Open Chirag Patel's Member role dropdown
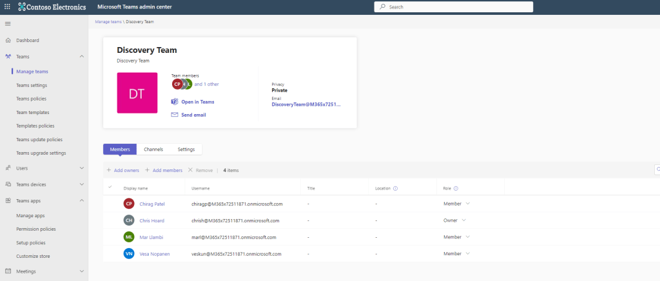This screenshot has width=660, height=281. (x=467, y=204)
